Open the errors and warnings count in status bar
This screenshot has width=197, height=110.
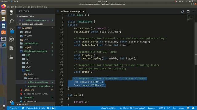pos(51,108)
